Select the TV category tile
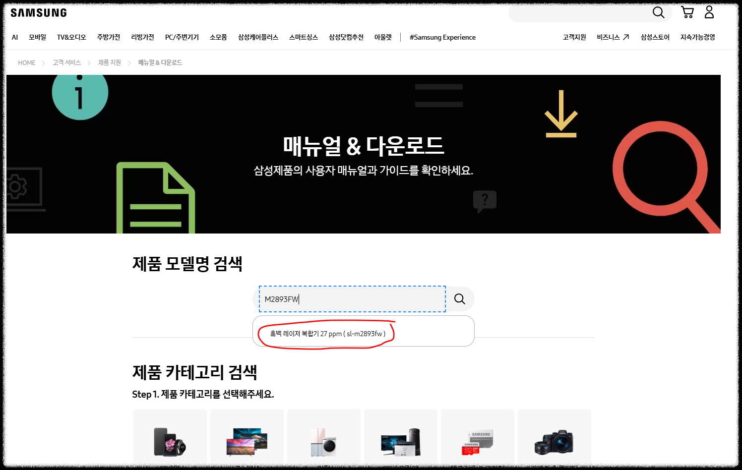 (x=247, y=440)
